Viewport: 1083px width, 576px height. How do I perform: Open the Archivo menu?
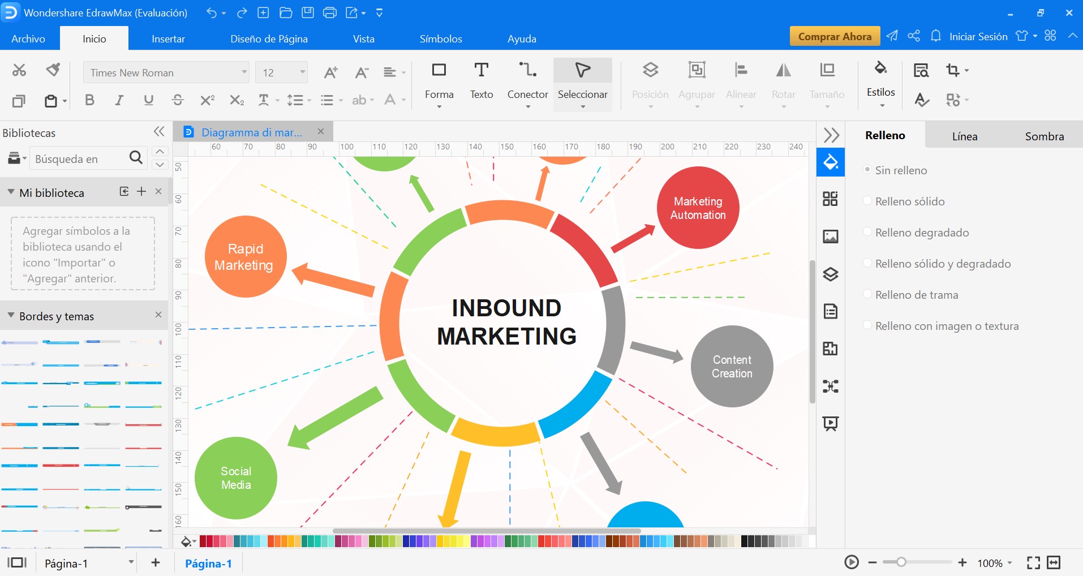click(x=28, y=38)
